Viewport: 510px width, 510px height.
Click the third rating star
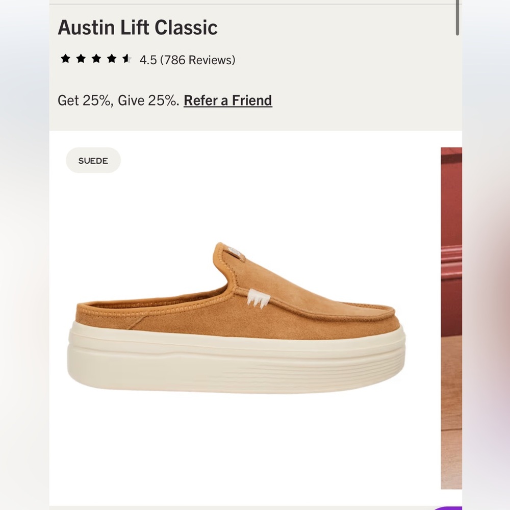[x=96, y=59]
